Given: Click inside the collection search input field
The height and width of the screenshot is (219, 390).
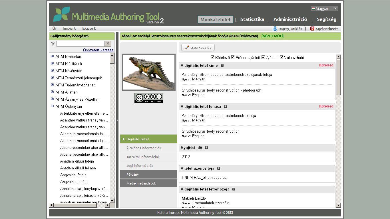Looking at the screenshot, I should (x=81, y=44).
